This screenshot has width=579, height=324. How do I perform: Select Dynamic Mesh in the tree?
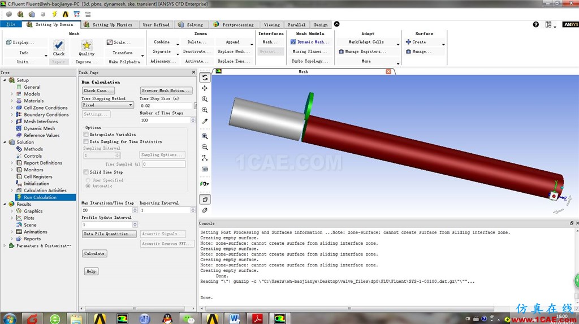click(x=39, y=128)
